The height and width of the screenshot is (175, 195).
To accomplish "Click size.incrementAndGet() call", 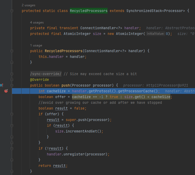I will (79, 131).
